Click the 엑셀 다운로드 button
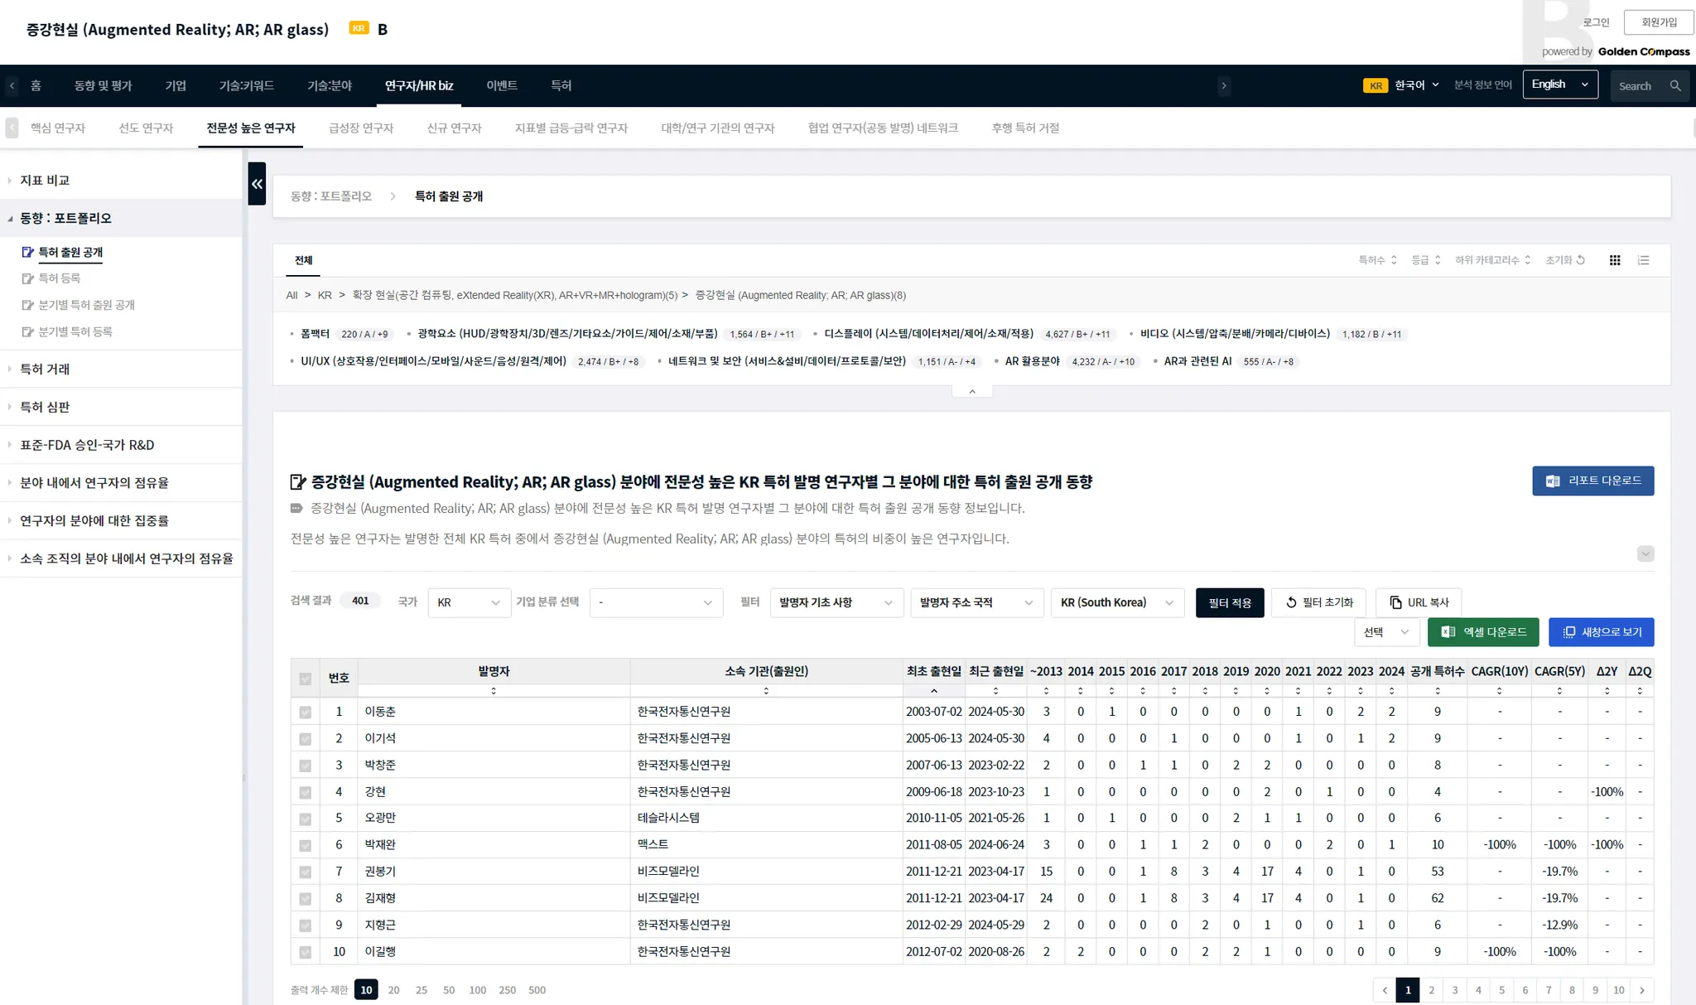 [x=1482, y=632]
